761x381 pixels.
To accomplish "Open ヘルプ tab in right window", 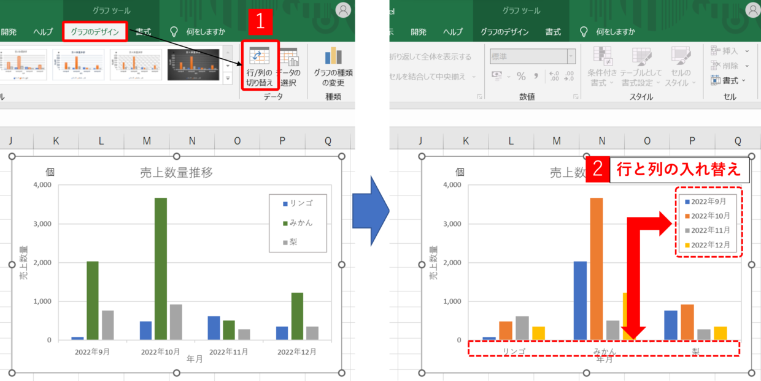I will (453, 32).
